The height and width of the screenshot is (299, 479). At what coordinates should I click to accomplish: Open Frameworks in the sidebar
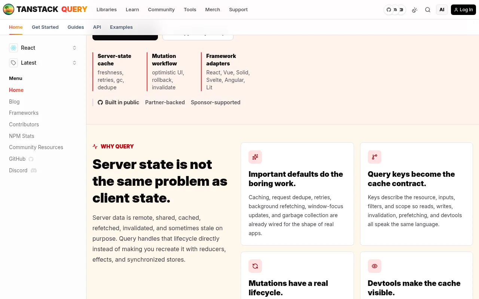pos(24,113)
